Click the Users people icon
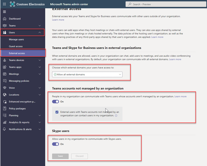Viewport: 207px width, 166px height. tap(5, 33)
